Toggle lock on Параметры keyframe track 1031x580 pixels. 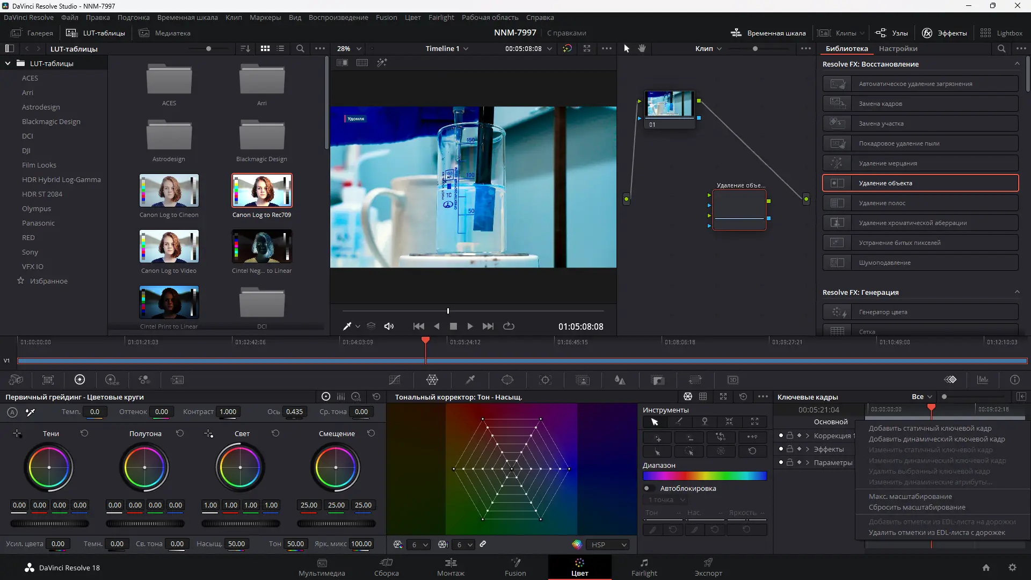click(x=790, y=462)
